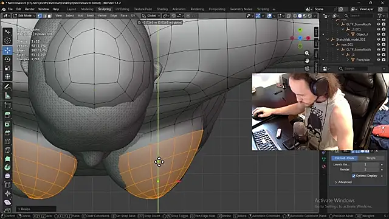This screenshot has width=389, height=219.
Task: Switch to edge select mode
Action: [44, 16]
